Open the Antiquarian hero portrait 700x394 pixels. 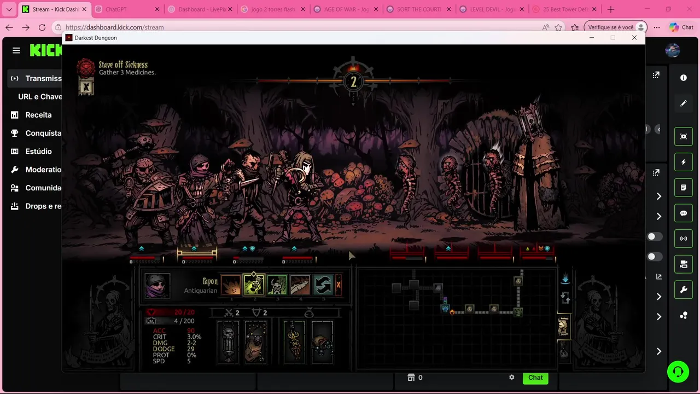click(157, 286)
